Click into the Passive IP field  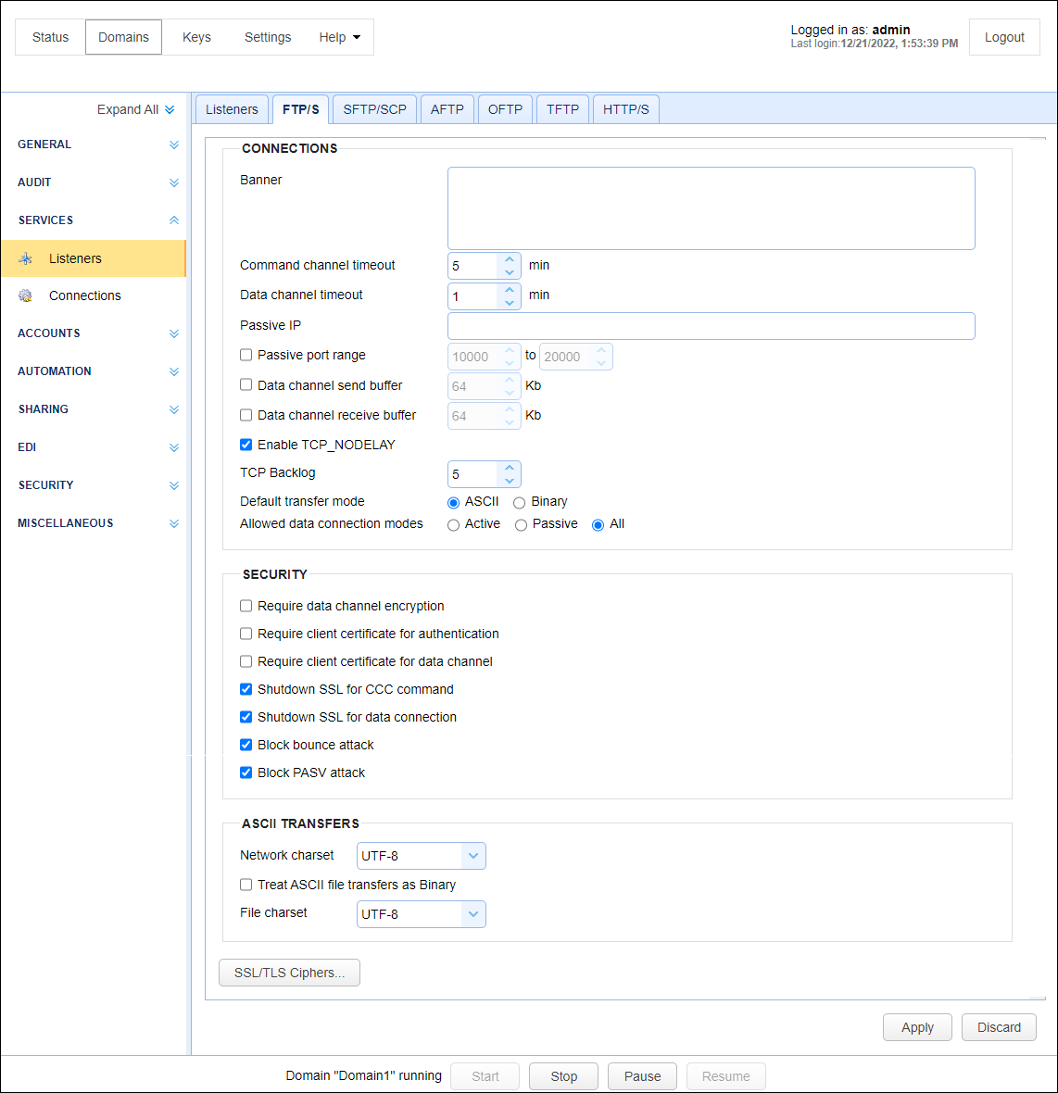tap(711, 326)
